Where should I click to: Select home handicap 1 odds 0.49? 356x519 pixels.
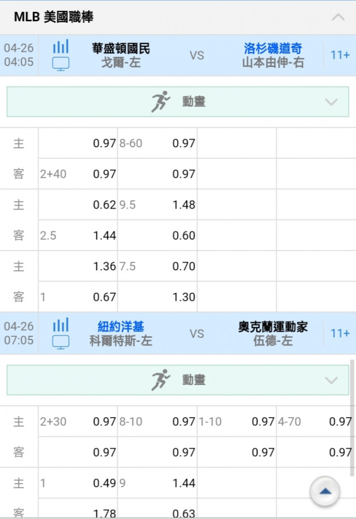(x=105, y=483)
